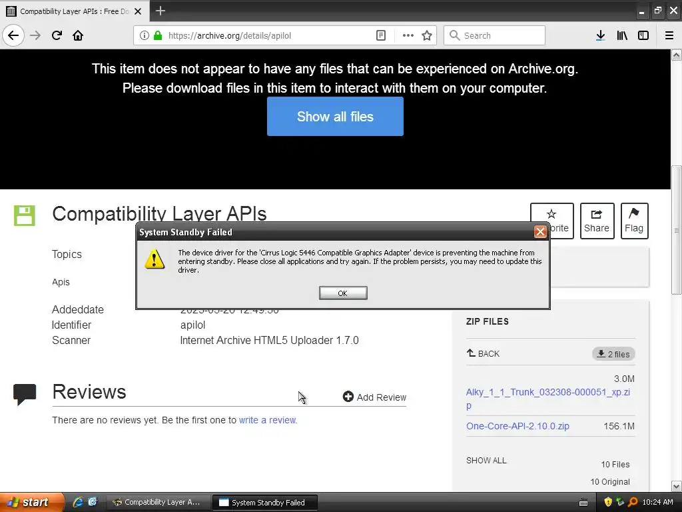682x512 pixels.
Task: Click the on-screen keyboard tray icon
Action: pyautogui.click(x=583, y=503)
